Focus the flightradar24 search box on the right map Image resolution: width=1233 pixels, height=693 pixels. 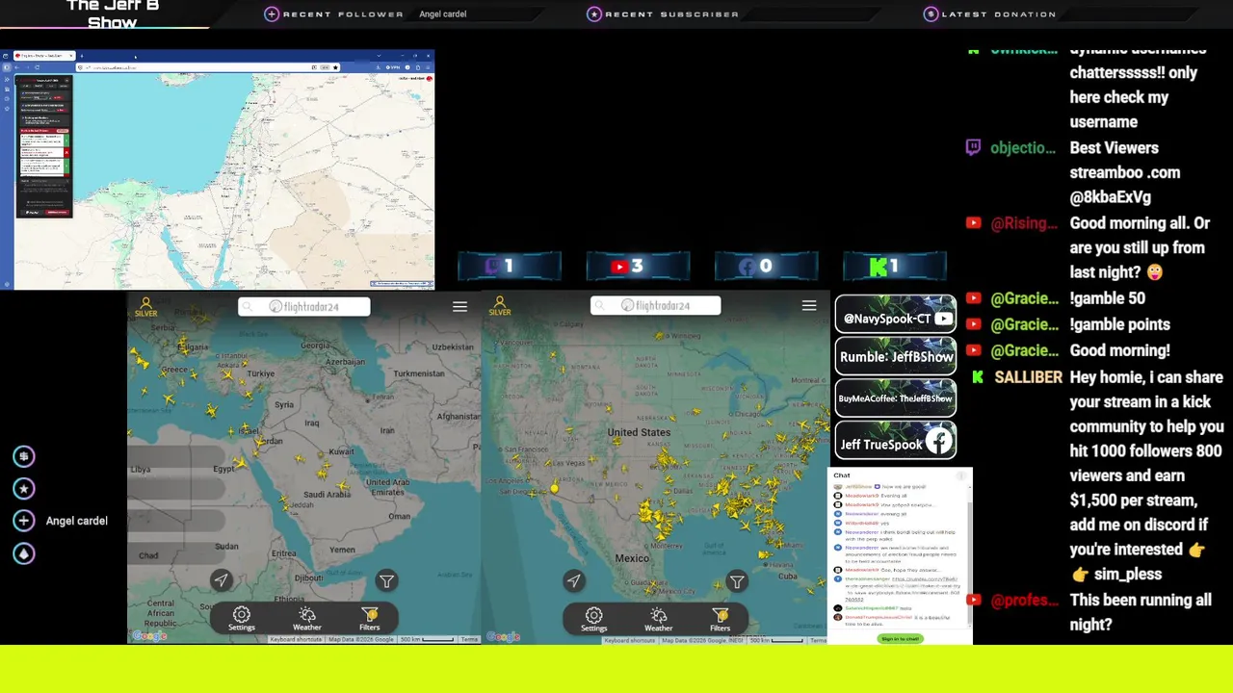pyautogui.click(x=656, y=305)
